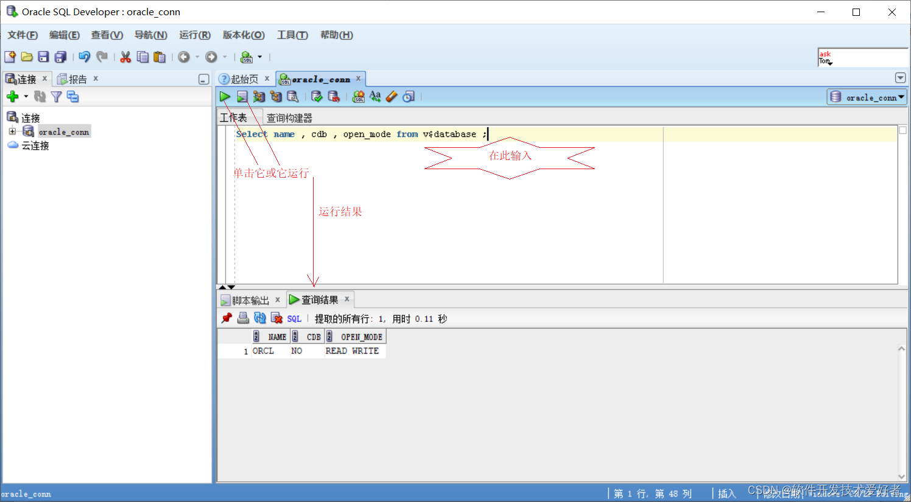Viewport: 911px width, 502px height.
Task: Click the Back navigation button
Action: [183, 57]
